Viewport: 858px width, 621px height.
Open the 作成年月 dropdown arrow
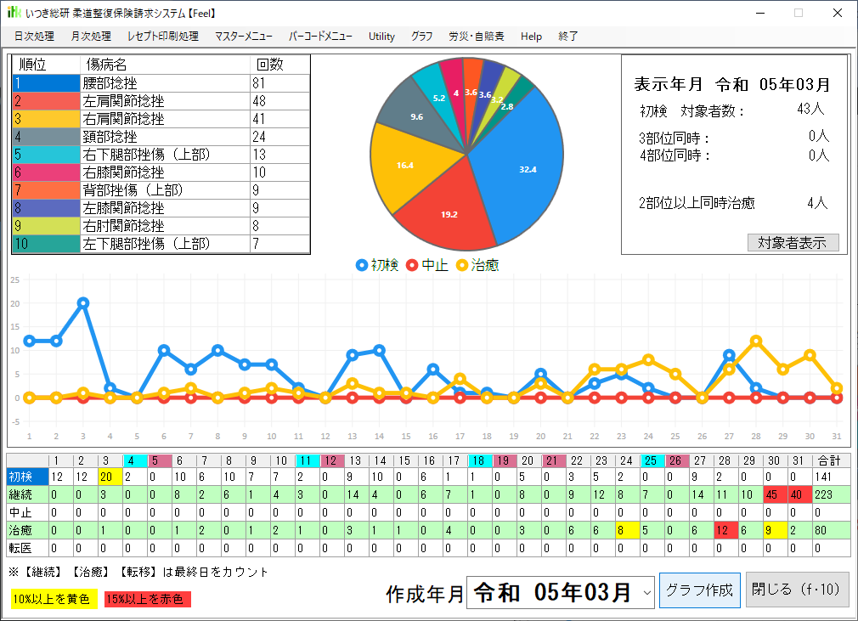(646, 590)
